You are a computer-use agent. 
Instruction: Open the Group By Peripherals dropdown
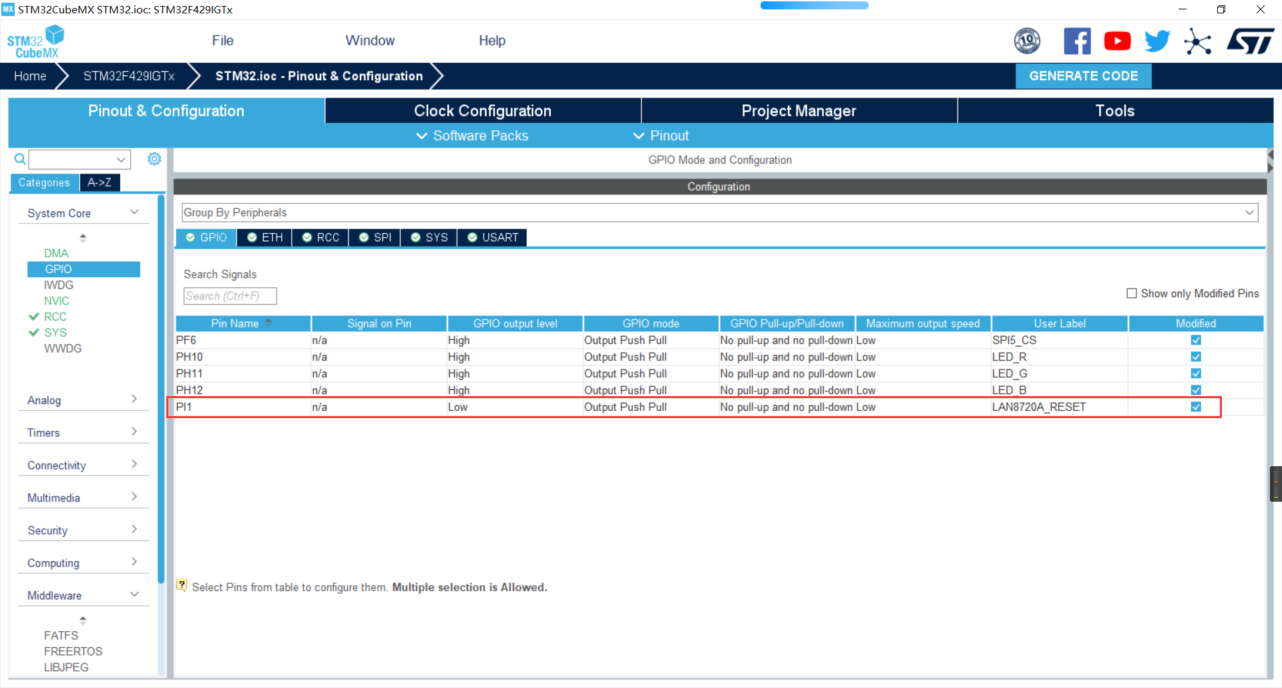pos(720,212)
